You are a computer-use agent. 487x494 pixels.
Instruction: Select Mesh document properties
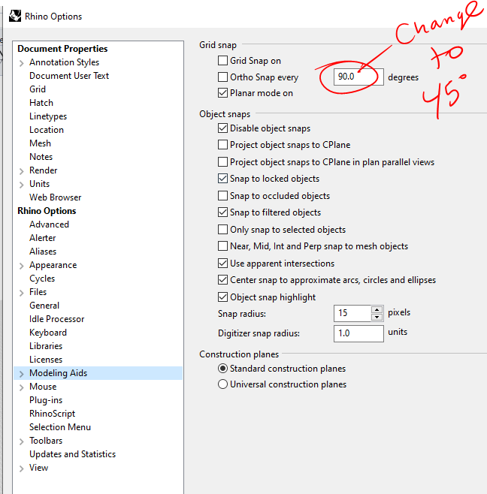(x=40, y=143)
